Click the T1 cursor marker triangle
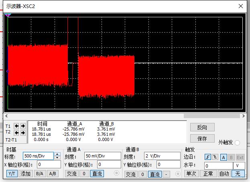The width and height of the screenshot is (250, 182). click(8, 15)
